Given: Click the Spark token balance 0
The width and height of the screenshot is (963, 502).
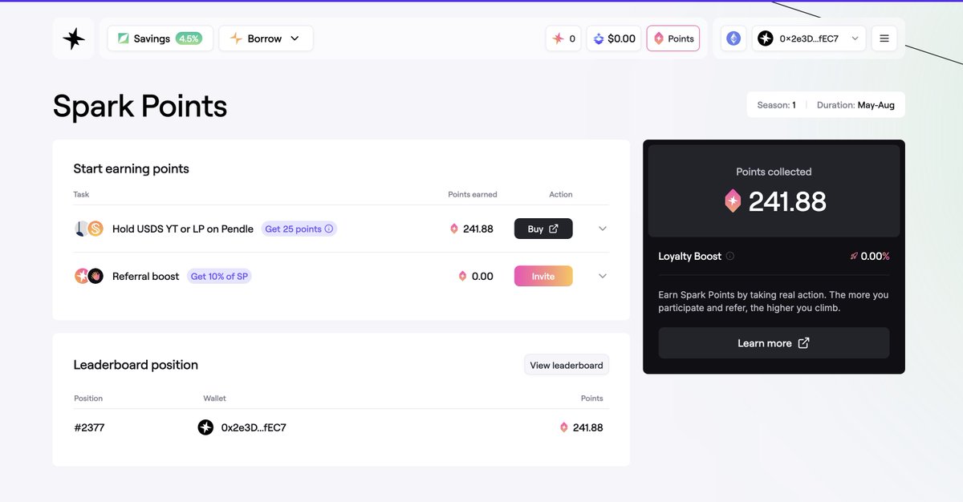Looking at the screenshot, I should [563, 38].
